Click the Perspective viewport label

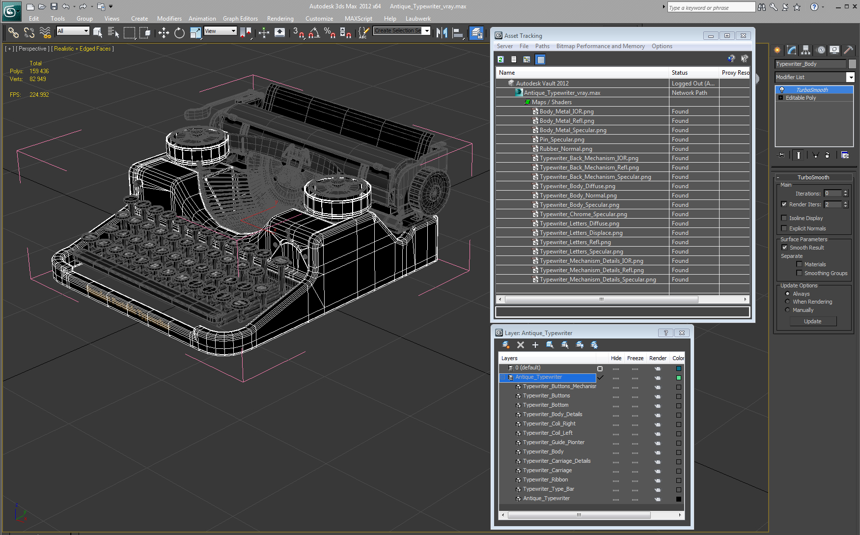coord(32,49)
